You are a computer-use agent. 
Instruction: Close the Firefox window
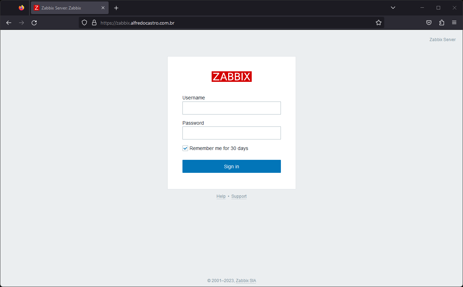(455, 8)
